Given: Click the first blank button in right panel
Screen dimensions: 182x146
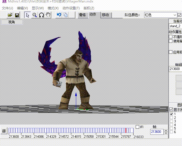Looking at the screenshot, I should pyautogui.click(x=179, y=78).
